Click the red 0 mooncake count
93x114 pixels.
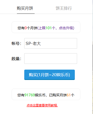[26, 28]
